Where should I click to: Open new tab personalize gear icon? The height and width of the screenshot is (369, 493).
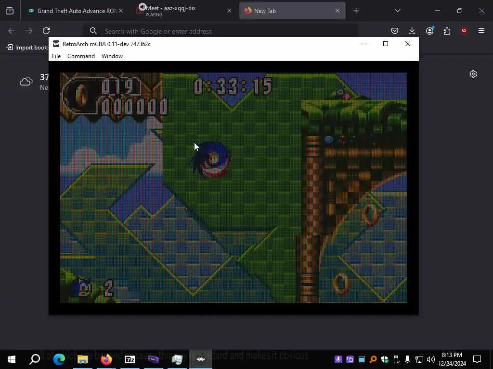pyautogui.click(x=473, y=74)
